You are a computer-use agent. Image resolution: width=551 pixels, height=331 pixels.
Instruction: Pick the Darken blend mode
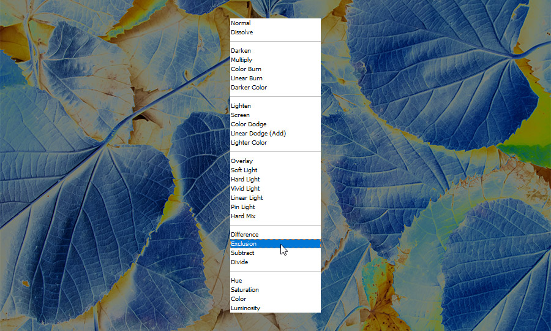coord(275,50)
